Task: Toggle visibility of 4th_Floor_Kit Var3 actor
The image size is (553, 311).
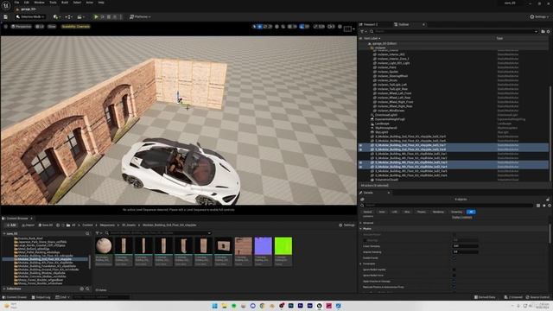Action: point(360,162)
